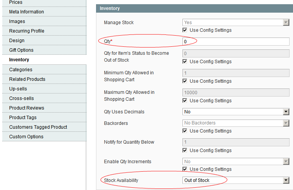Screen dimensions: 293x190
Task: Toggle Use Config Settings for Notify for Quantity Below
Action: tap(185, 150)
